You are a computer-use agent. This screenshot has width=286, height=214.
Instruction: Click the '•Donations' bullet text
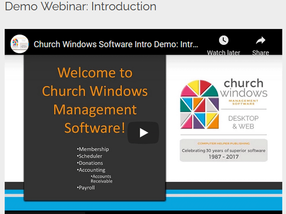click(x=90, y=163)
